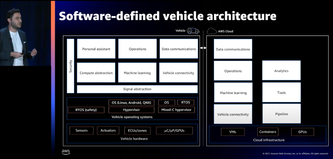Select the Personal assistant box
Screen dimensions: 333x159
96,49
